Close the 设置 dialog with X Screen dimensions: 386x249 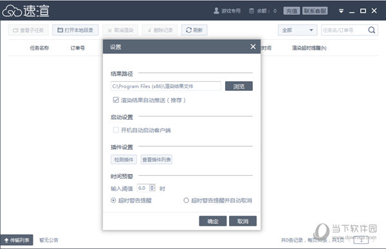(x=253, y=46)
